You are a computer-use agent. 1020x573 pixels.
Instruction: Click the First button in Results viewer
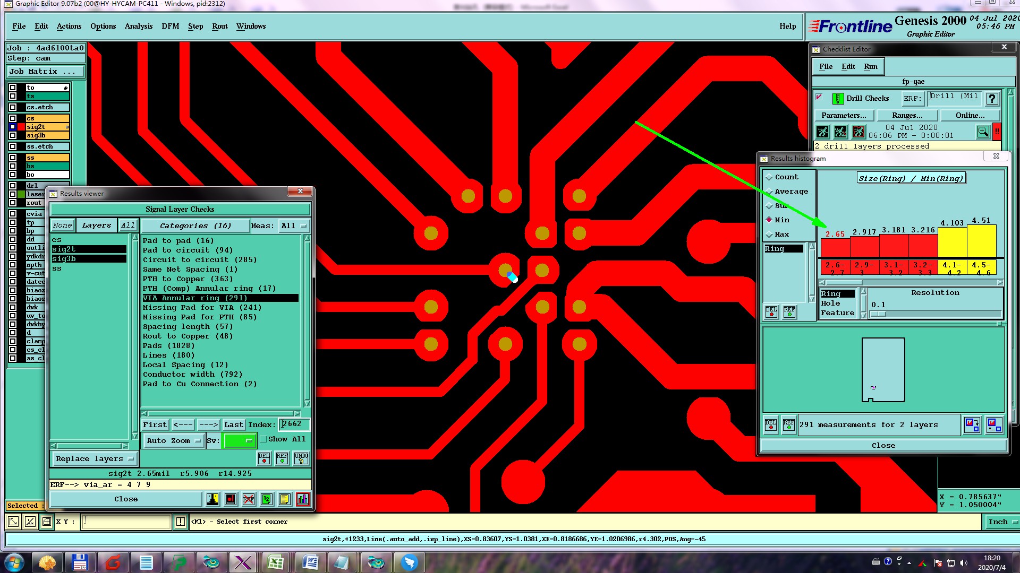tap(155, 425)
